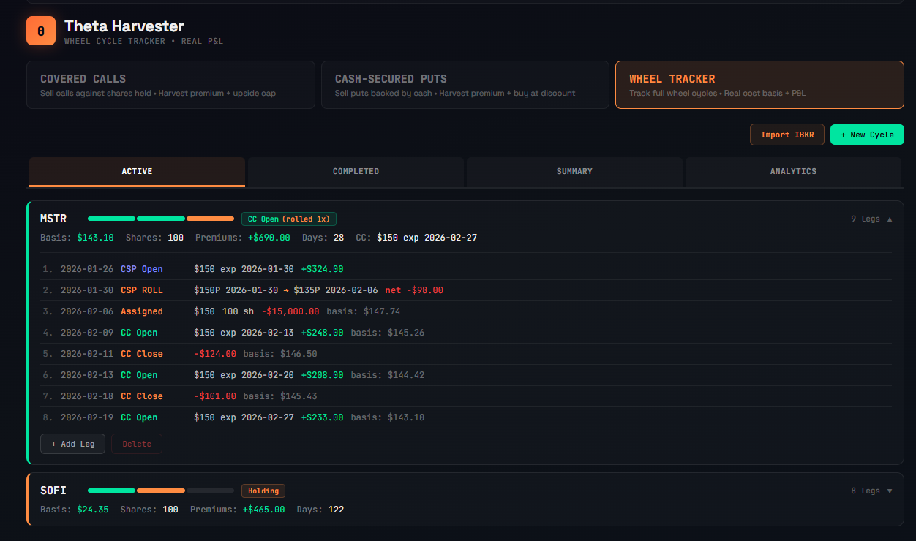This screenshot has width=916, height=541.
Task: Open the SUMMARY tab
Action: [574, 171]
